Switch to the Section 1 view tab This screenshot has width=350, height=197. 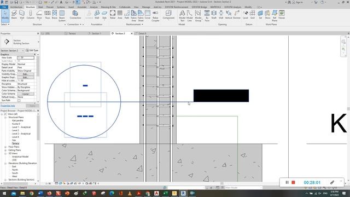point(96,33)
